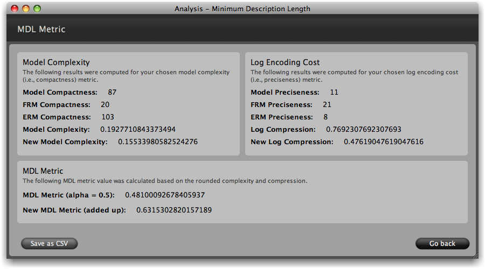Select the New Log Compression value

tap(384, 142)
